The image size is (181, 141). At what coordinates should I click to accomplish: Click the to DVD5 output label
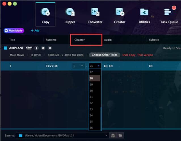click(36, 55)
